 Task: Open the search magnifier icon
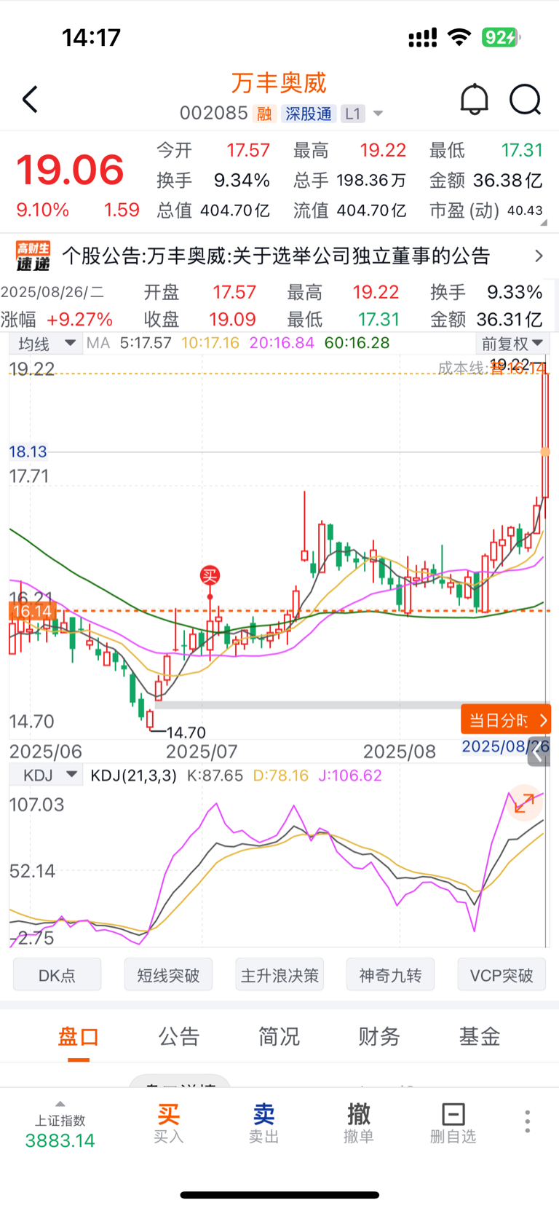(525, 100)
